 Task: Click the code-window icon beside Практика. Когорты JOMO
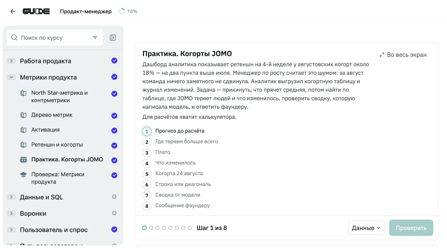pyautogui.click(x=23, y=160)
